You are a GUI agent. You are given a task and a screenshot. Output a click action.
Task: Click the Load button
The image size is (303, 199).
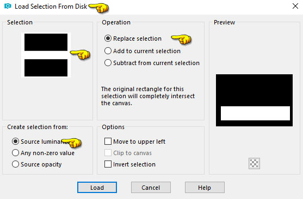click(x=97, y=187)
